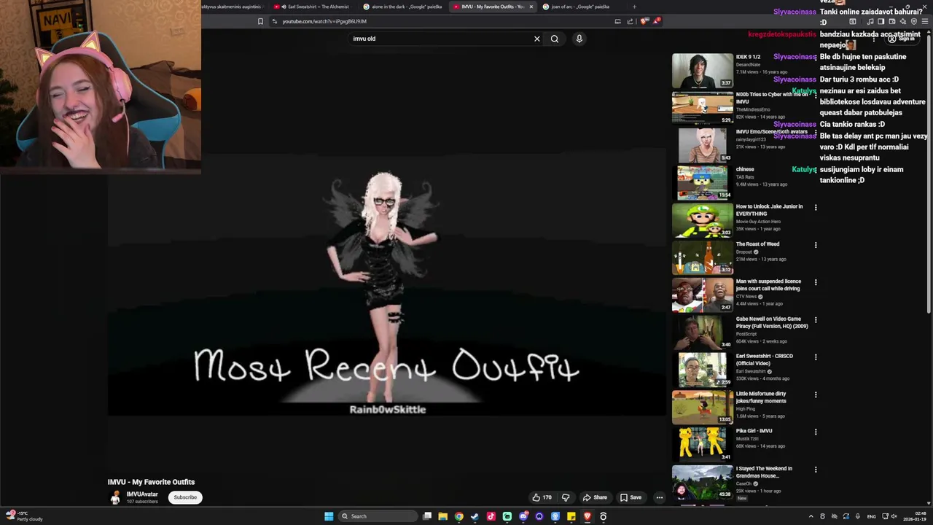
Task: Open TikTok from taskbar
Action: point(491,516)
